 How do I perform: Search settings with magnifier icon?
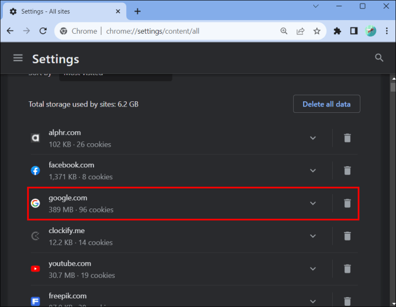tap(379, 58)
